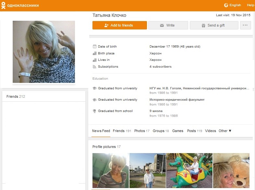The height and width of the screenshot is (190, 255).
Task: Open the green dragon ride profile picture
Action: tap(189, 171)
